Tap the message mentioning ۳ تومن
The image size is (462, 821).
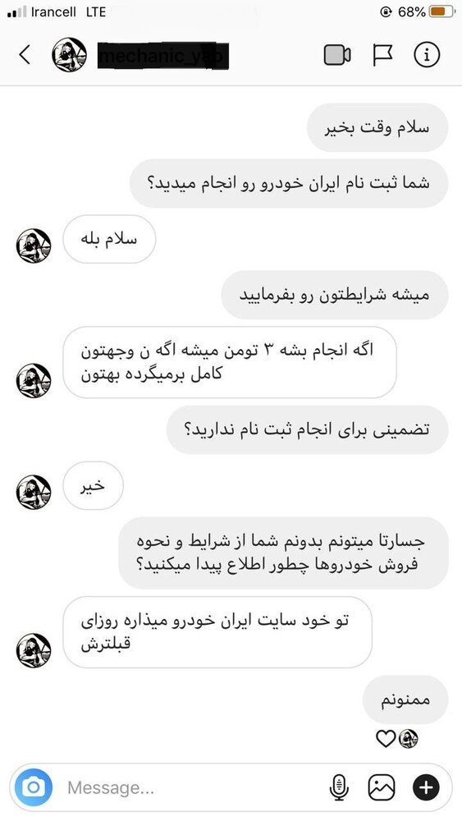coord(229,362)
